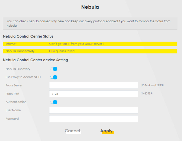
Task: Click the Nebula Control Center device Setting heading
Action: pyautogui.click(x=35, y=60)
